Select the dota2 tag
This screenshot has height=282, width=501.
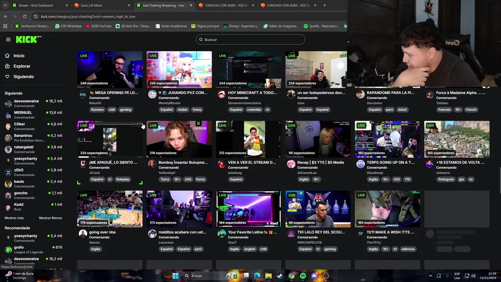coord(402,110)
